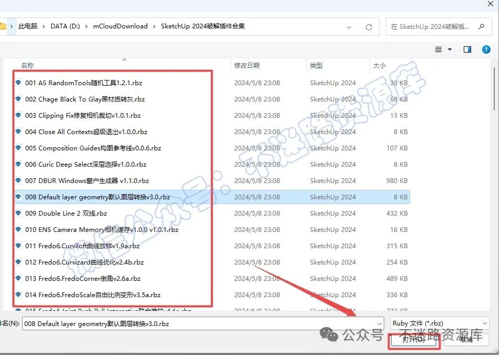Expand the file name combo box dropdown

tap(380, 324)
